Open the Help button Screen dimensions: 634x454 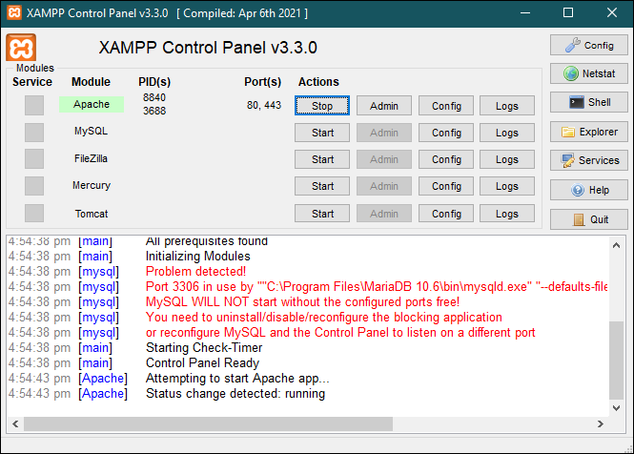pyautogui.click(x=587, y=190)
